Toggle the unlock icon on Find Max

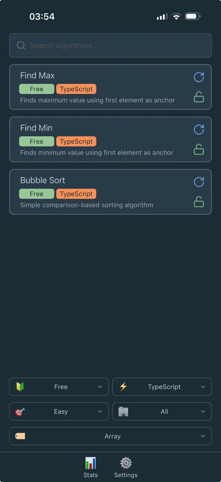click(x=199, y=97)
